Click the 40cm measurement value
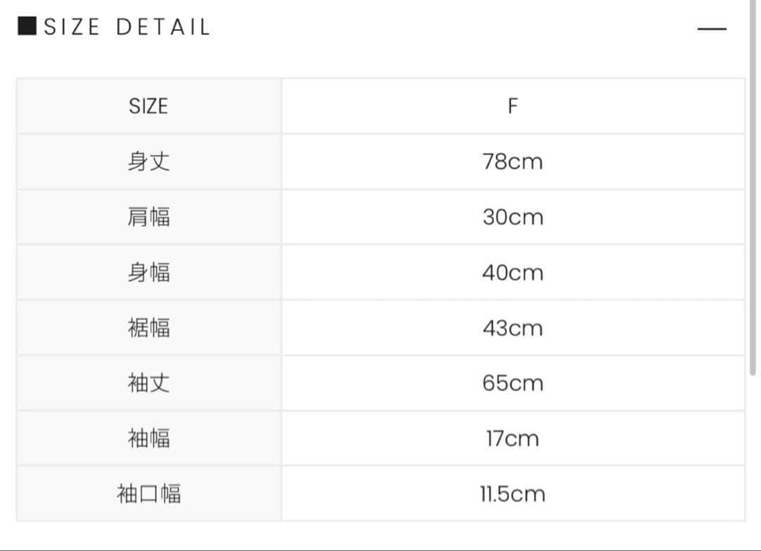Viewport: 761px width, 551px height. [512, 272]
